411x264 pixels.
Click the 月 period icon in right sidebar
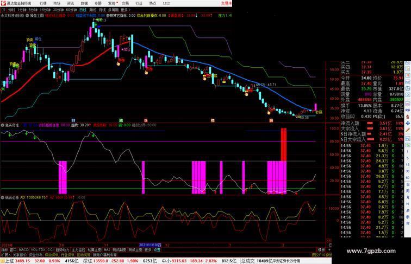click(x=408, y=198)
